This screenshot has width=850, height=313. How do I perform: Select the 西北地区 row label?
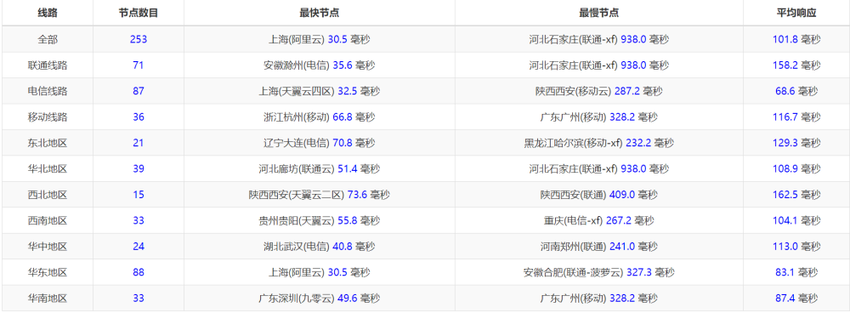pos(48,195)
